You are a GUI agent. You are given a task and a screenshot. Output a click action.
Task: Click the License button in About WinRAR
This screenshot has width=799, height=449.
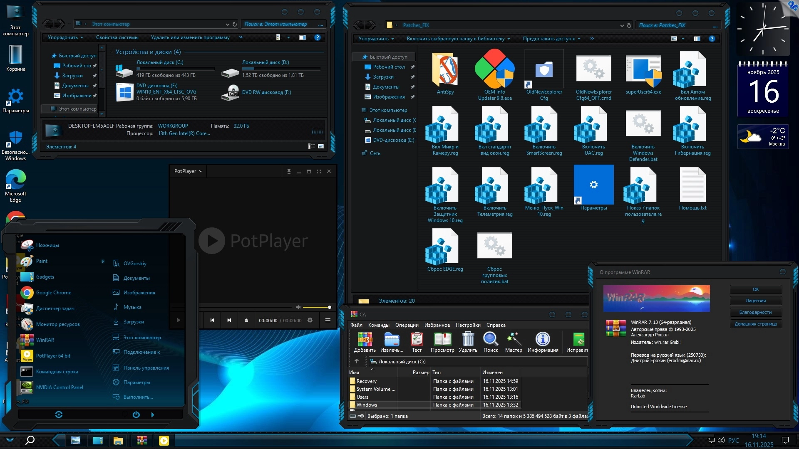click(755, 301)
